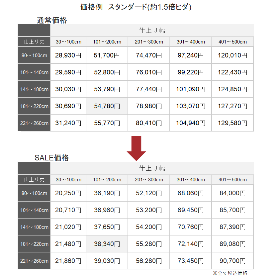Select the highlighted 54,780円 regular price cell
This screenshot has width=277, height=277.
click(x=107, y=106)
